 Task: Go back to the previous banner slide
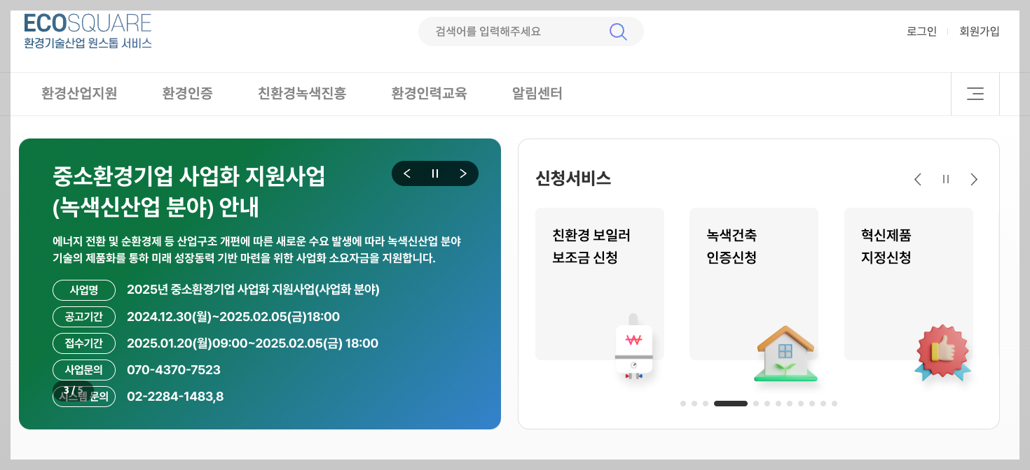tap(407, 173)
